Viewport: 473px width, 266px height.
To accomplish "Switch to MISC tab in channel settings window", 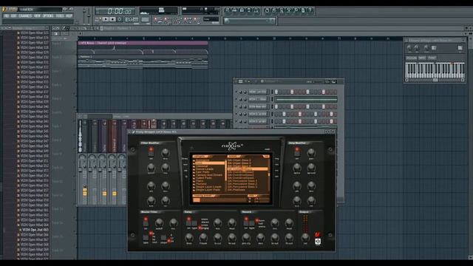I will click(x=422, y=58).
